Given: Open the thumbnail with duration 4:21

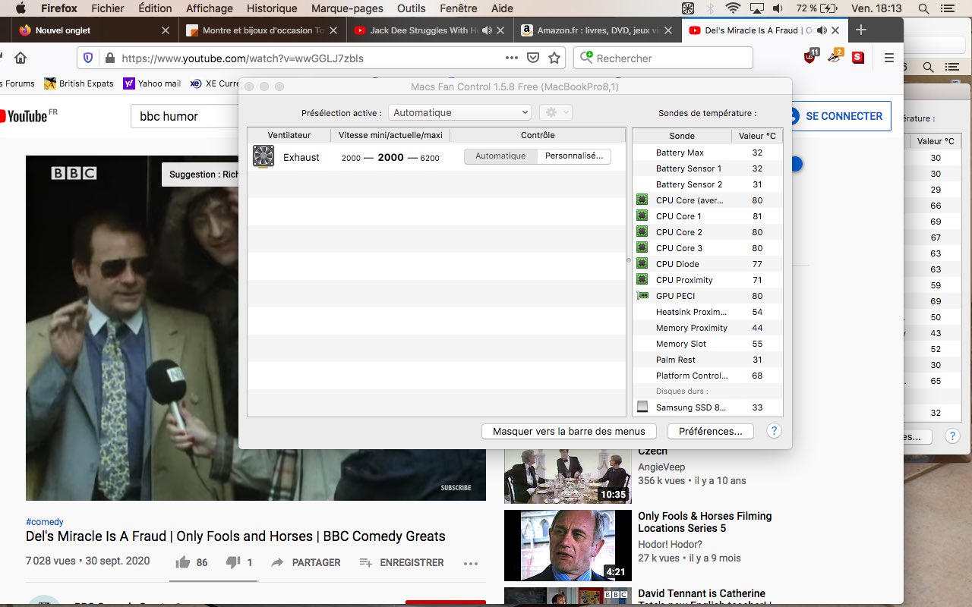Looking at the screenshot, I should (568, 546).
